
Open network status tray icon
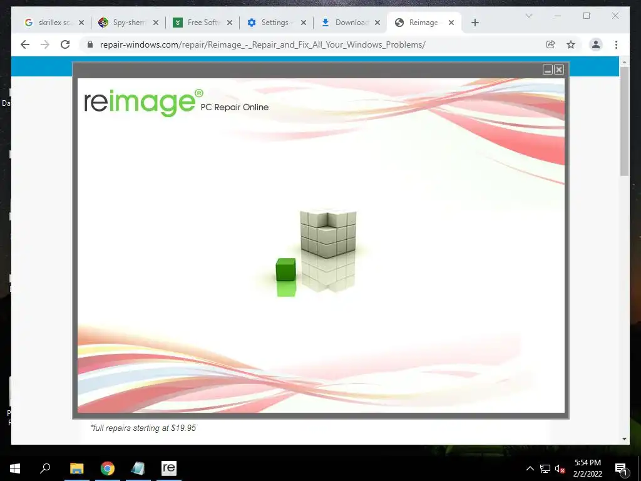545,468
